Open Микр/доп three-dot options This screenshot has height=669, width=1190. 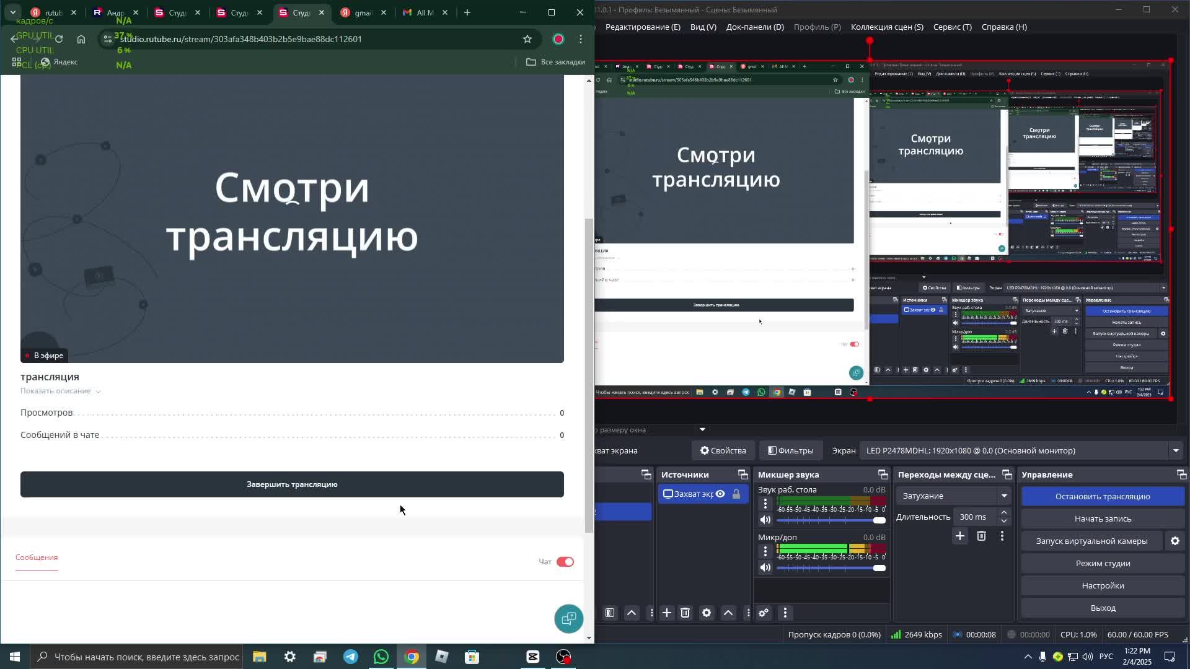tap(765, 551)
